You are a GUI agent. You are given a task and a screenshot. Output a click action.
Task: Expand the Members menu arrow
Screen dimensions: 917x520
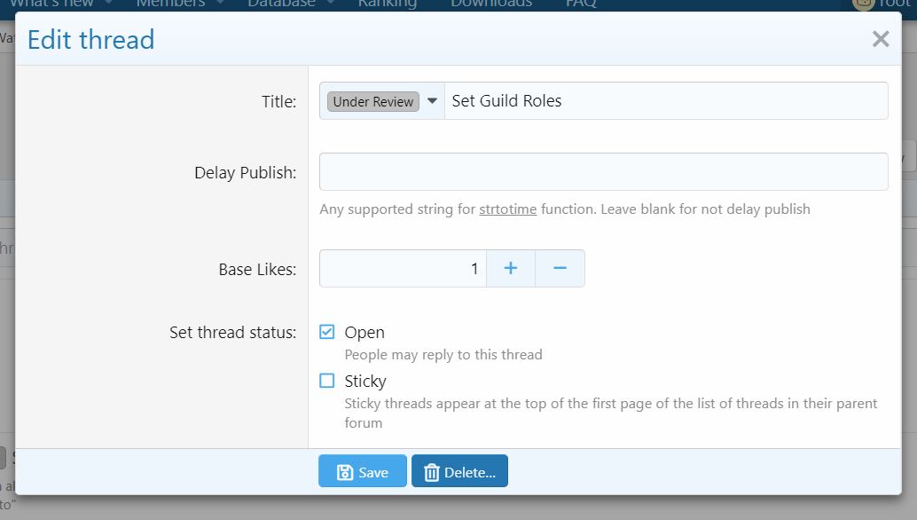pyautogui.click(x=219, y=3)
